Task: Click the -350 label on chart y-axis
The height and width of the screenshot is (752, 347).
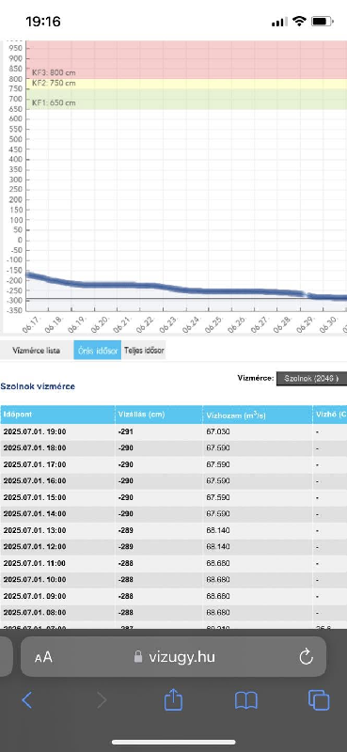Action: coord(14,310)
